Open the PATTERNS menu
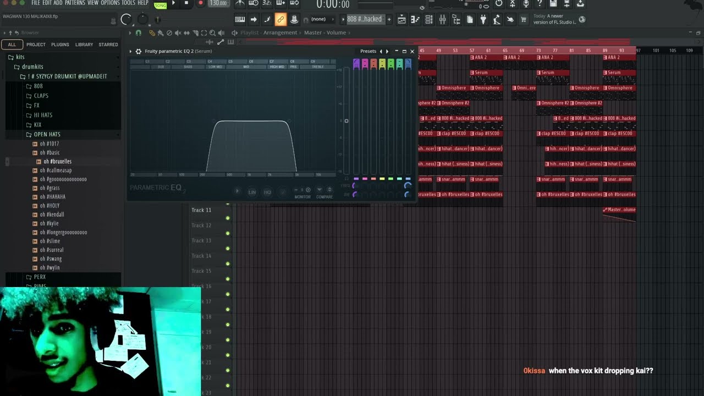Viewport: 704px width, 396px height. pos(75,3)
